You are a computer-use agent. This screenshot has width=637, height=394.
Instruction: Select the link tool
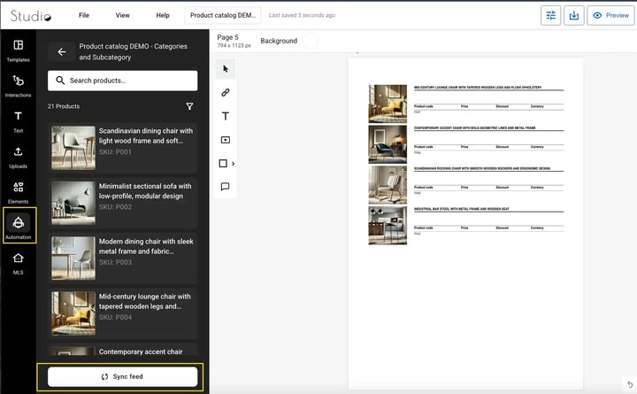[x=226, y=93]
